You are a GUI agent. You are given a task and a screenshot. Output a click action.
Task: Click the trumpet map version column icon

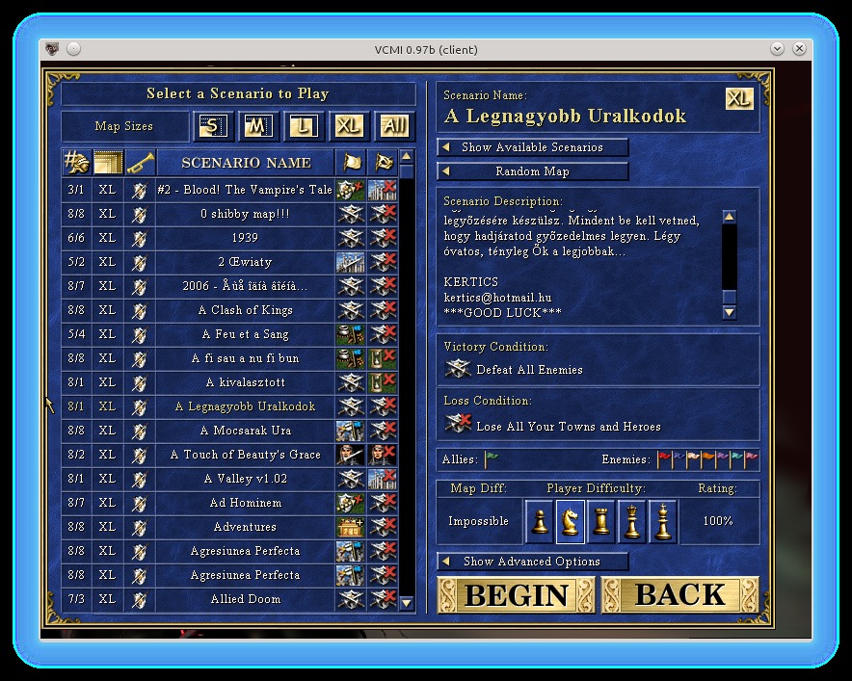[140, 163]
